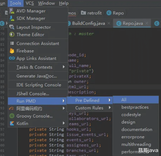The image size is (161, 156).
Task: Select App Links Assistant entry
Action: (38, 58)
